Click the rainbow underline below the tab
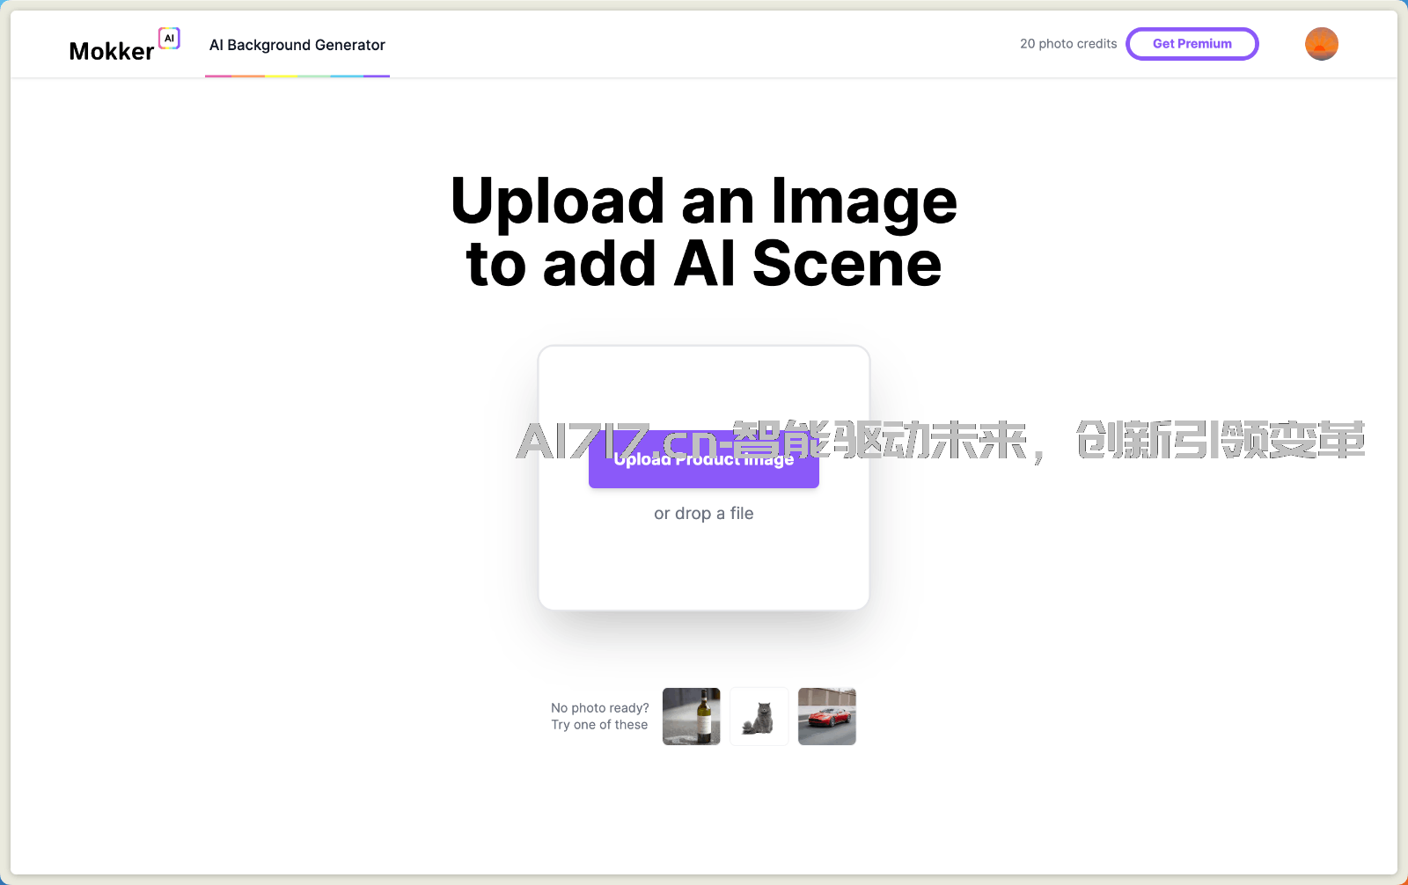This screenshot has height=885, width=1408. coord(297,76)
